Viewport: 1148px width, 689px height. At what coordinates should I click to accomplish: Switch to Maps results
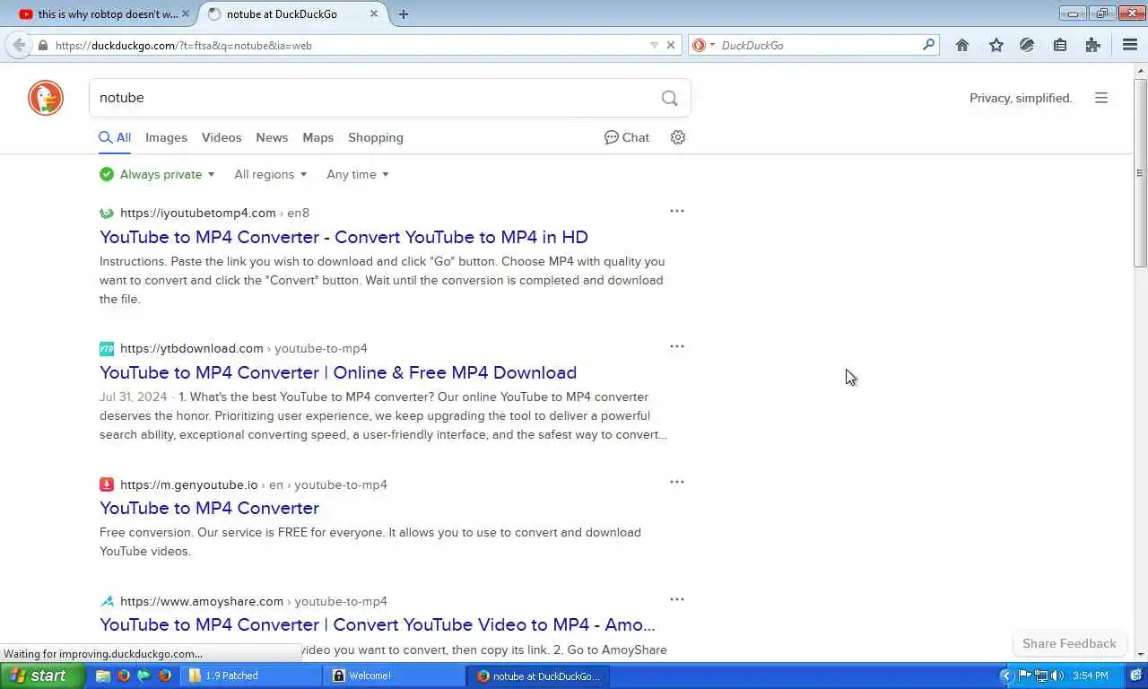(317, 137)
